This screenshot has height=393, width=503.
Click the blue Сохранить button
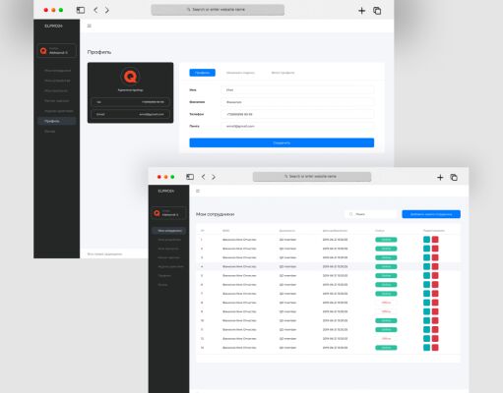pyautogui.click(x=282, y=142)
